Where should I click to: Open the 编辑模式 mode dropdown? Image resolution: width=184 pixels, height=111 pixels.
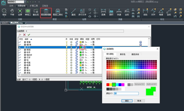(x=25, y=2)
